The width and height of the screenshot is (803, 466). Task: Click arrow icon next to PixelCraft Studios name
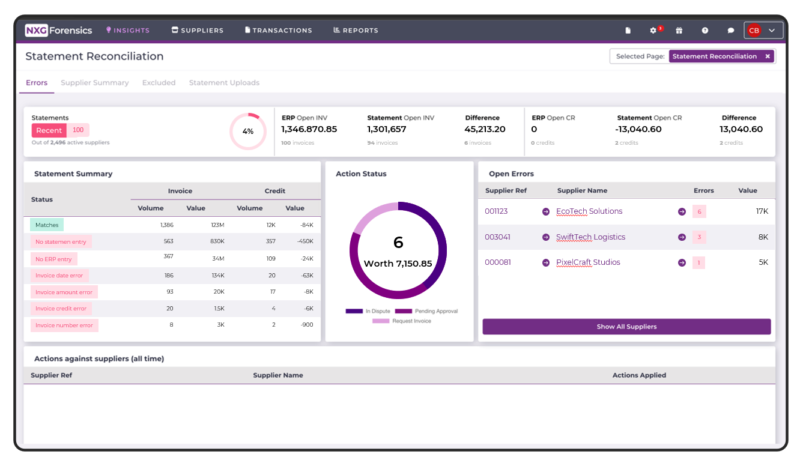click(546, 262)
